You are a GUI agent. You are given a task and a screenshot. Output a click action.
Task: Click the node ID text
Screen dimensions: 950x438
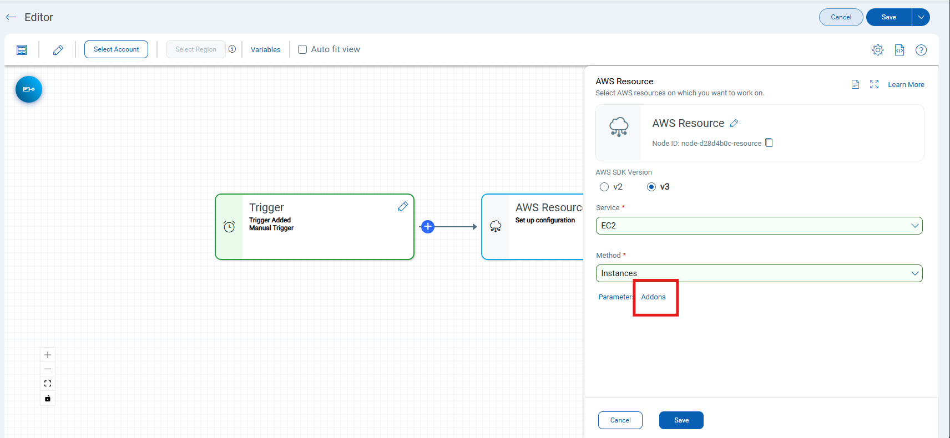coord(707,144)
